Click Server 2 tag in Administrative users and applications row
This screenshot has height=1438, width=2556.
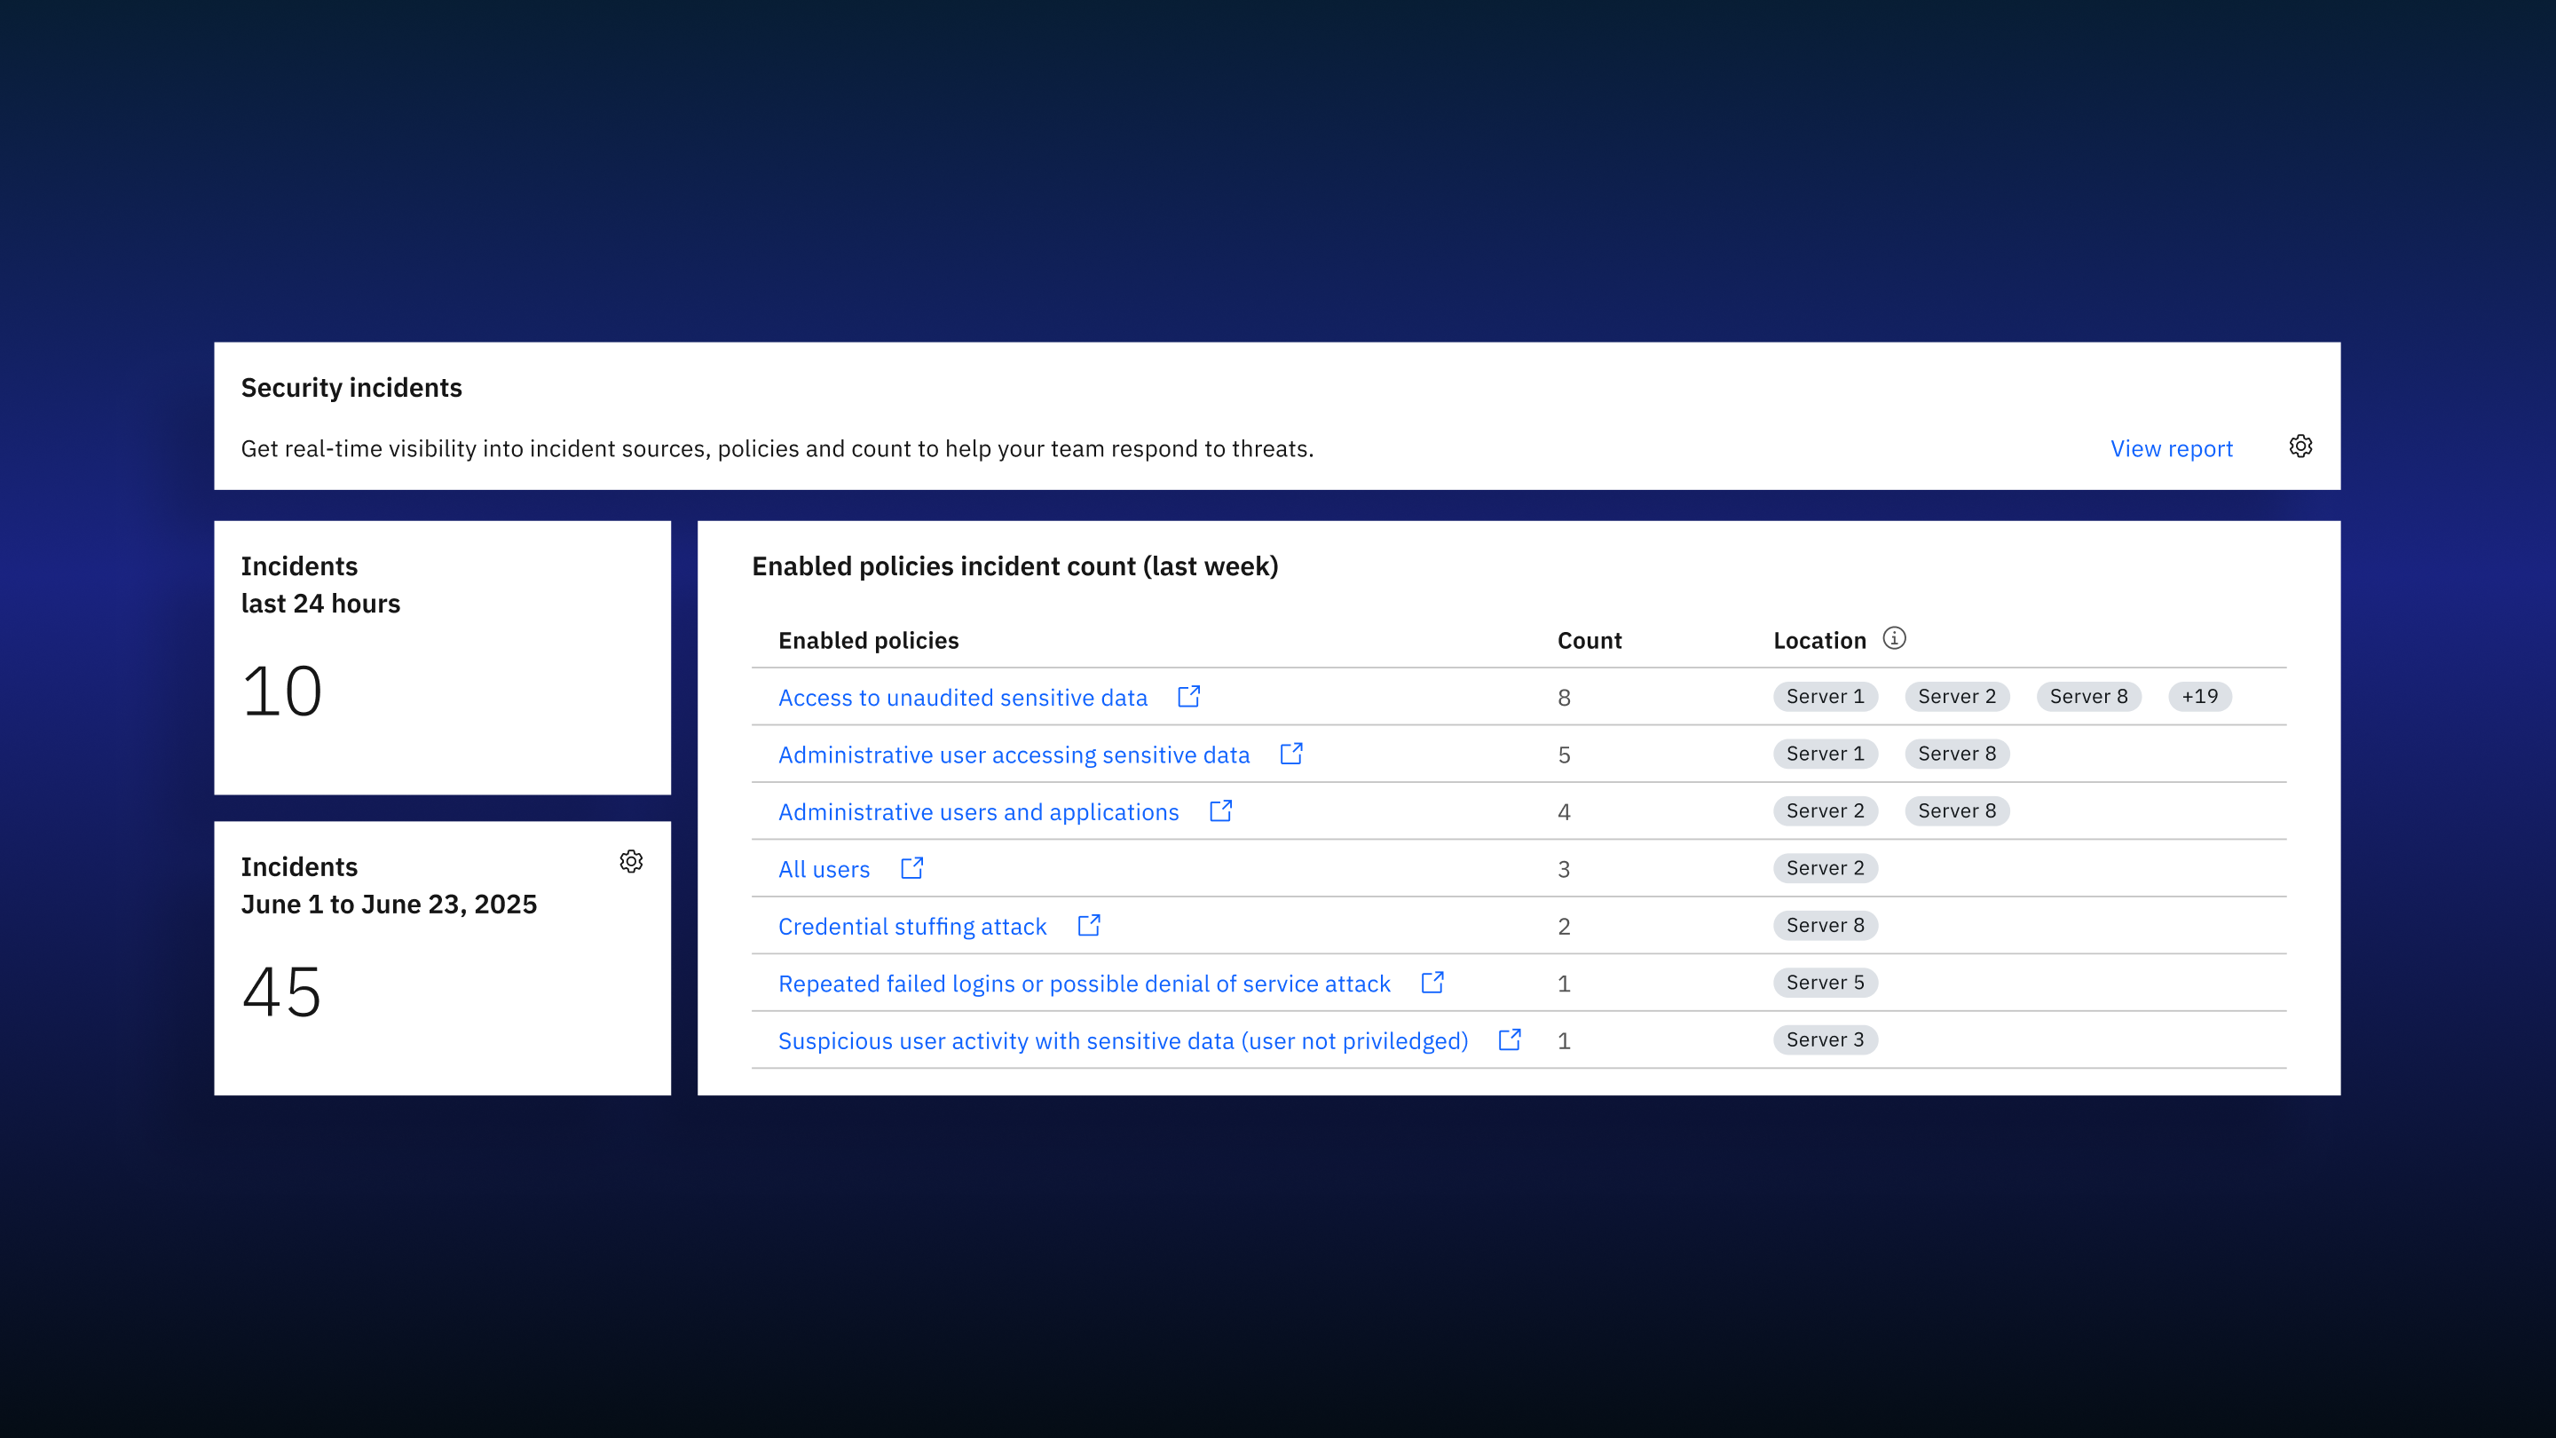1825,810
